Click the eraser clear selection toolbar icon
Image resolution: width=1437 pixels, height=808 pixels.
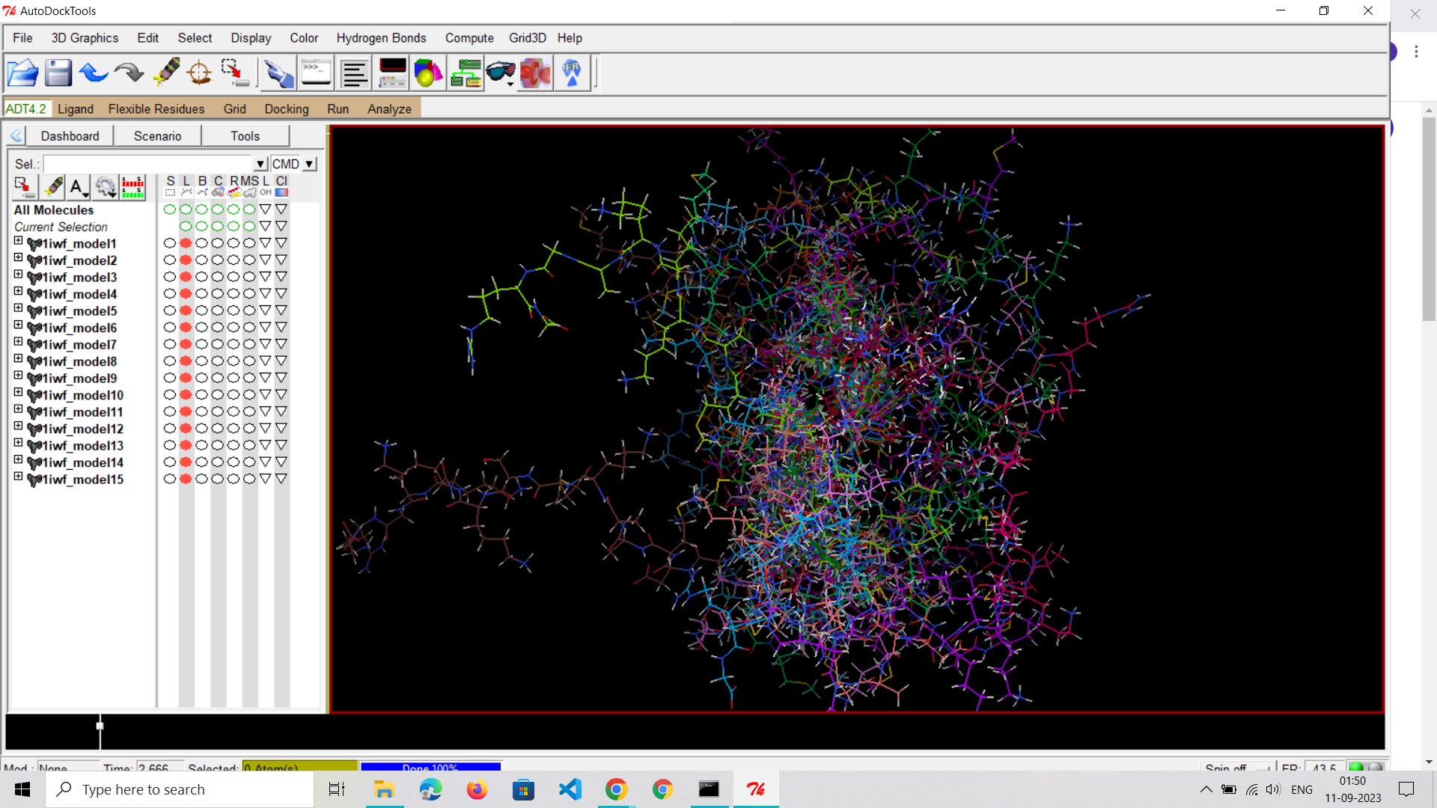click(165, 73)
